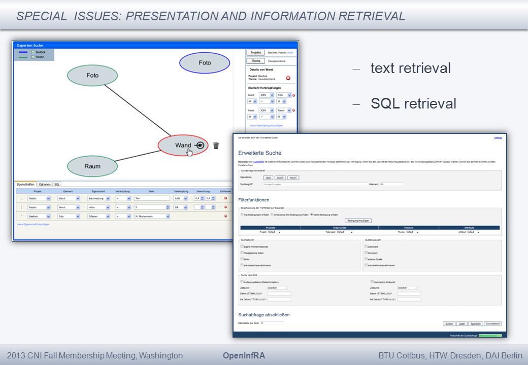Screen dimensions: 528x365
Task: Remove the Wand JOIN Foto link with the red icon
Action: [x=293, y=95]
